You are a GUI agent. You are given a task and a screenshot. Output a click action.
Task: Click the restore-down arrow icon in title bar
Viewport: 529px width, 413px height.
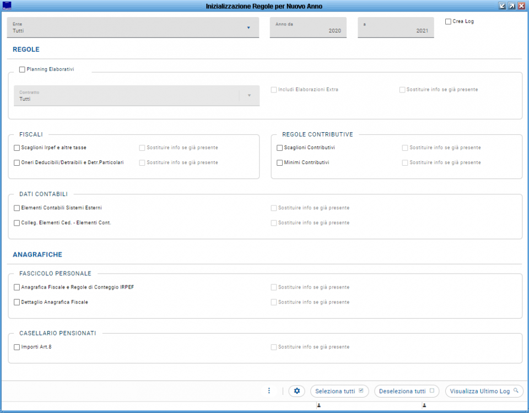tap(502, 6)
